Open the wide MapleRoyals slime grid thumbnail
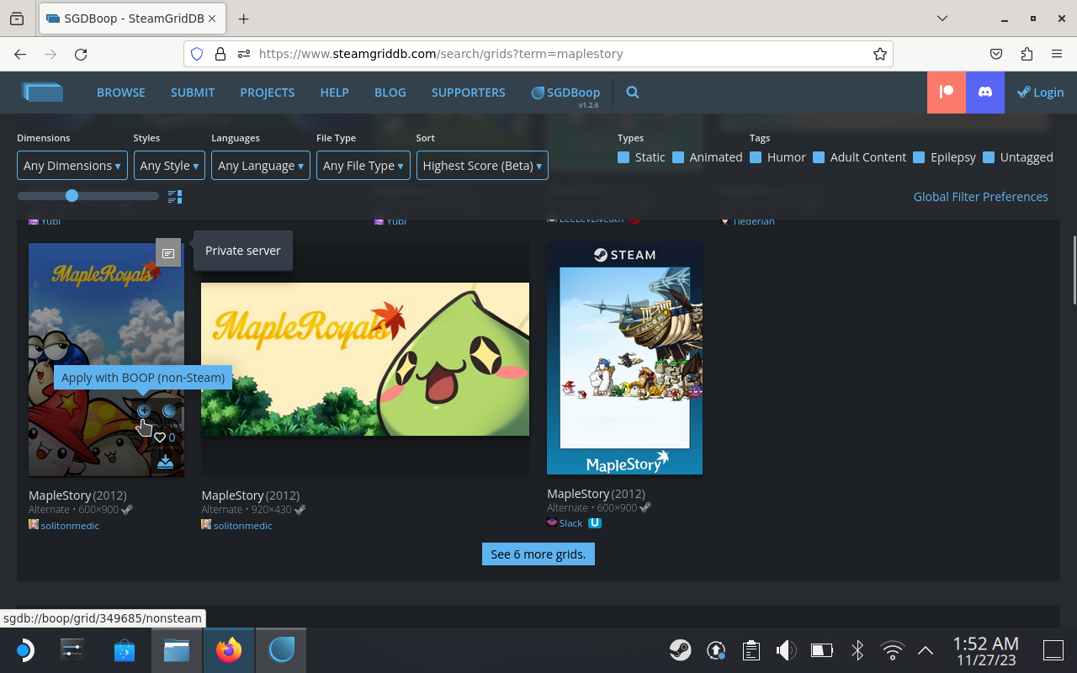The image size is (1077, 673). 365,359
